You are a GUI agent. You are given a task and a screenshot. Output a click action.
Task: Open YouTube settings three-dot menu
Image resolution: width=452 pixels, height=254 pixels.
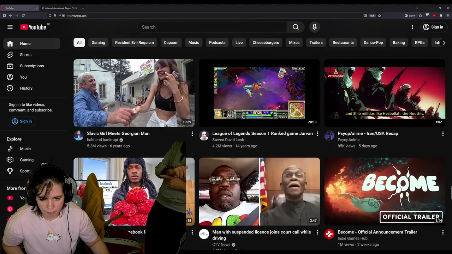click(412, 27)
